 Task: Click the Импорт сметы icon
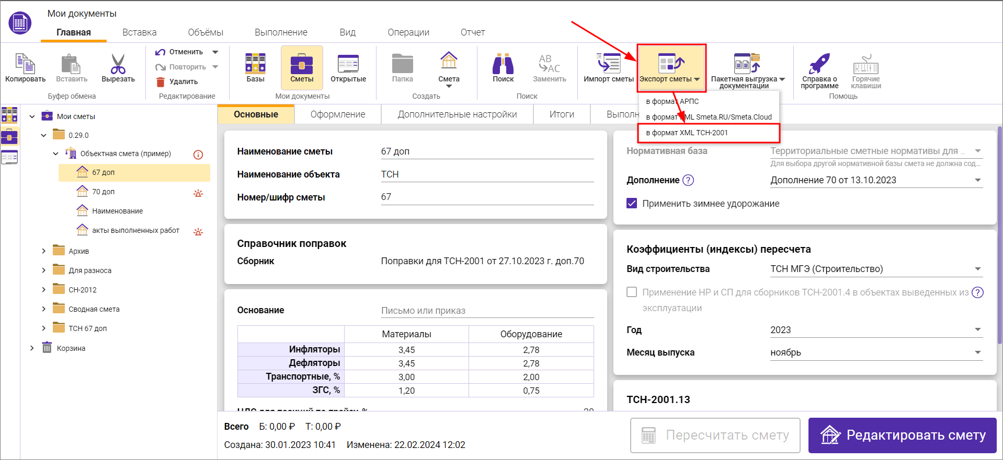coord(608,64)
